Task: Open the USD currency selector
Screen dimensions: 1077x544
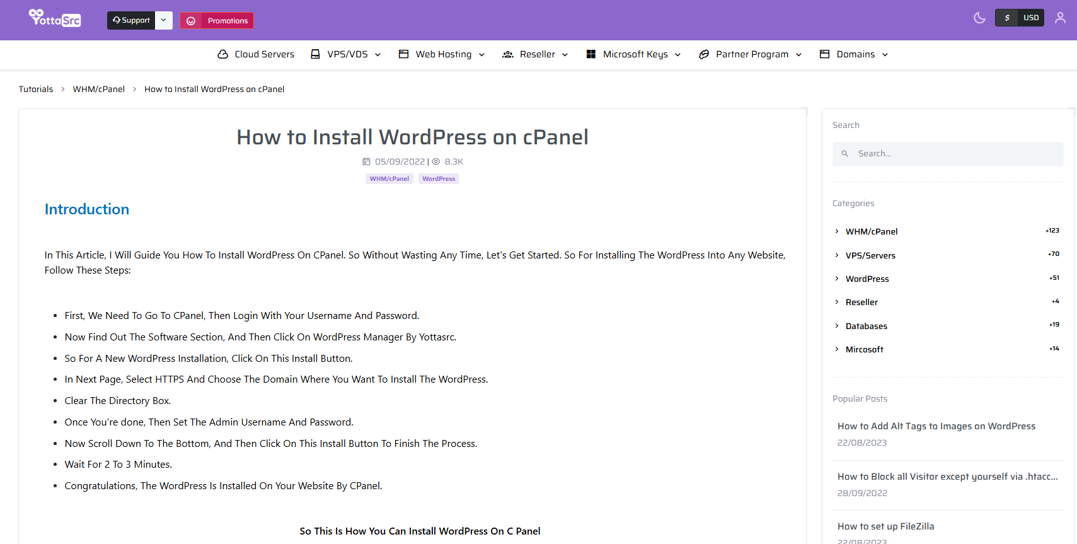Action: [1031, 18]
